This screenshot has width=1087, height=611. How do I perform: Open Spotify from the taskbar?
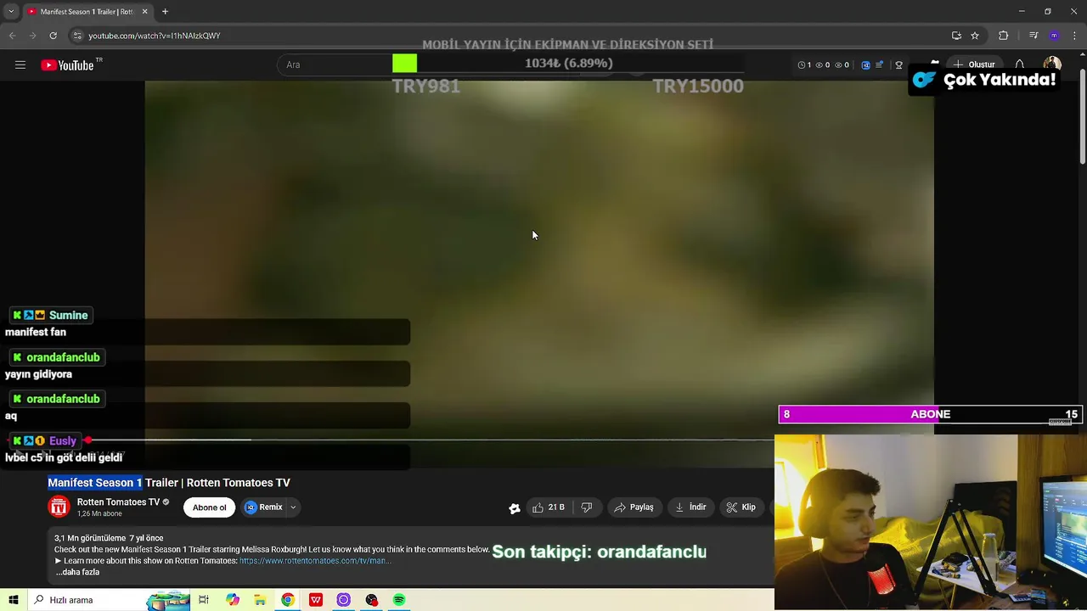click(x=399, y=600)
